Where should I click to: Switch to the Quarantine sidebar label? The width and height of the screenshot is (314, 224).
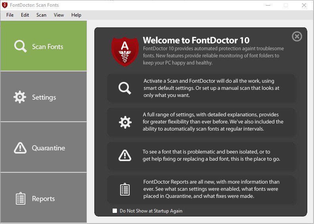48,148
